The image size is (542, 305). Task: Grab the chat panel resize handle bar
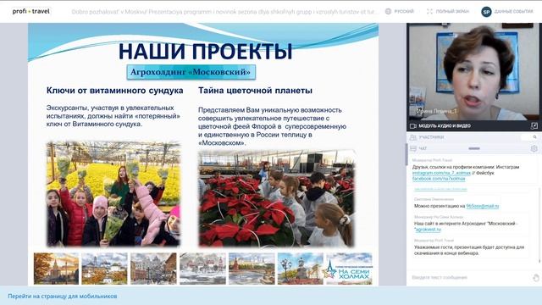coord(474,149)
